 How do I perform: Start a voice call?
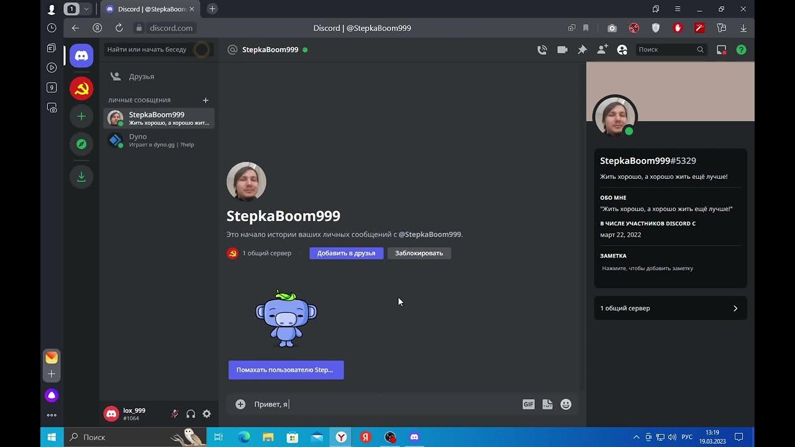pyautogui.click(x=542, y=50)
